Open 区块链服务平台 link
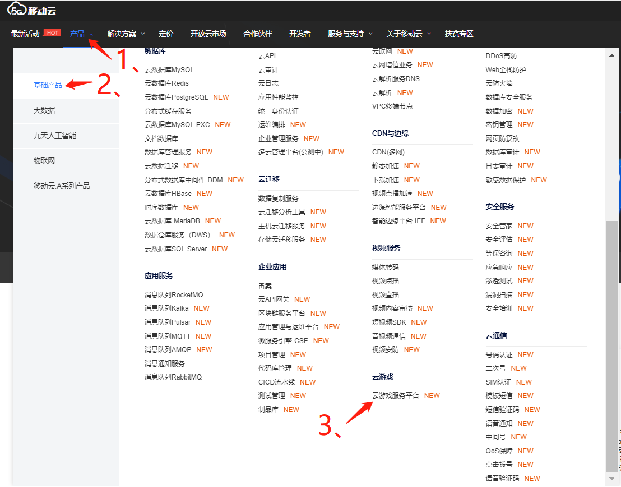This screenshot has height=487, width=621. coord(281,313)
